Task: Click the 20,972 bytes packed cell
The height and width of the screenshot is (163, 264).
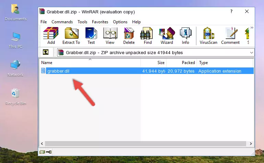Action: click(x=181, y=71)
